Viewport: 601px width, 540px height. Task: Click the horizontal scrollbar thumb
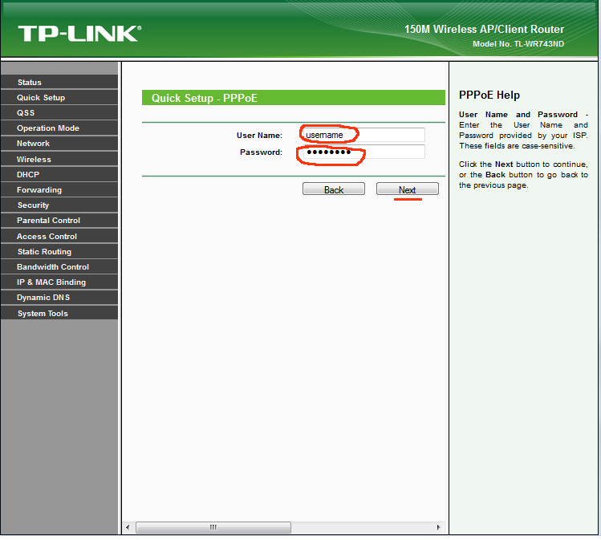pyautogui.click(x=213, y=527)
